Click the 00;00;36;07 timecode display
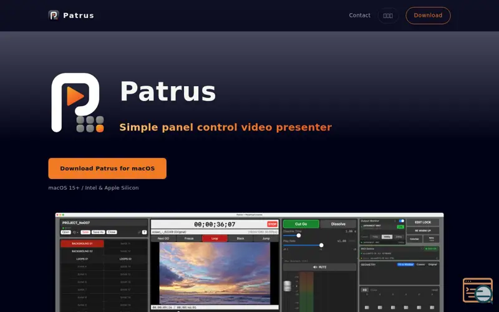The height and width of the screenshot is (312, 499). [x=215, y=225]
